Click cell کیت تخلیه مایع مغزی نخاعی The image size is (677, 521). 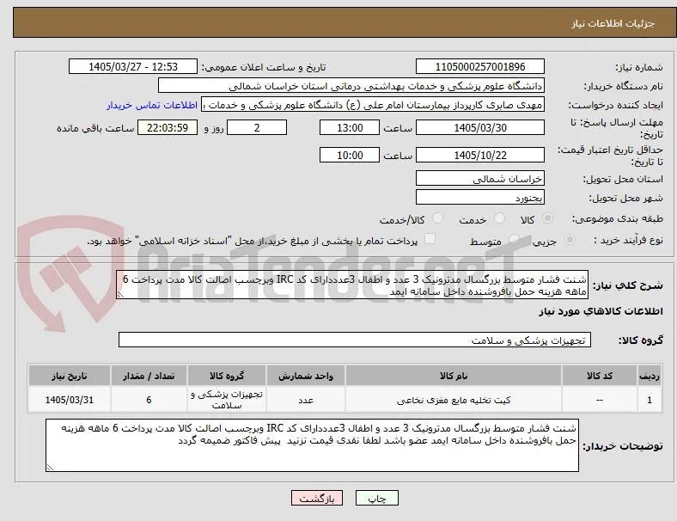coord(454,400)
